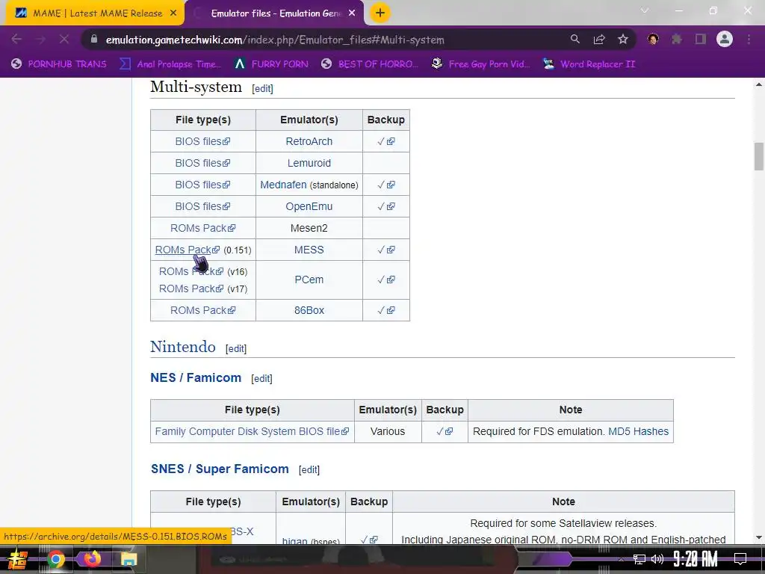
Task: Open BIOS files link for Mednafen
Action: (202, 185)
